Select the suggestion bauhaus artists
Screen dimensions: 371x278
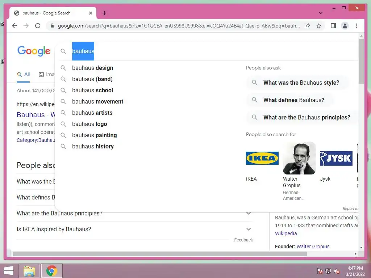point(92,113)
